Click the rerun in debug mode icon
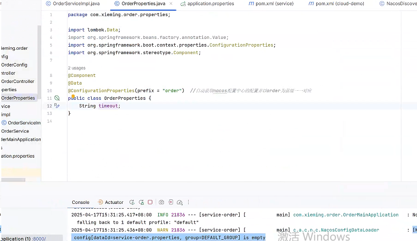The height and width of the screenshot is (241, 417). coord(141,202)
